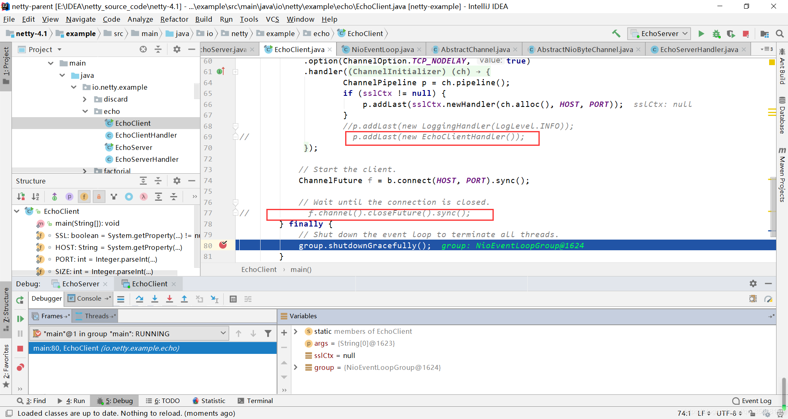Click Step Into blue arrow icon
Image resolution: width=788 pixels, height=419 pixels.
[x=155, y=299]
